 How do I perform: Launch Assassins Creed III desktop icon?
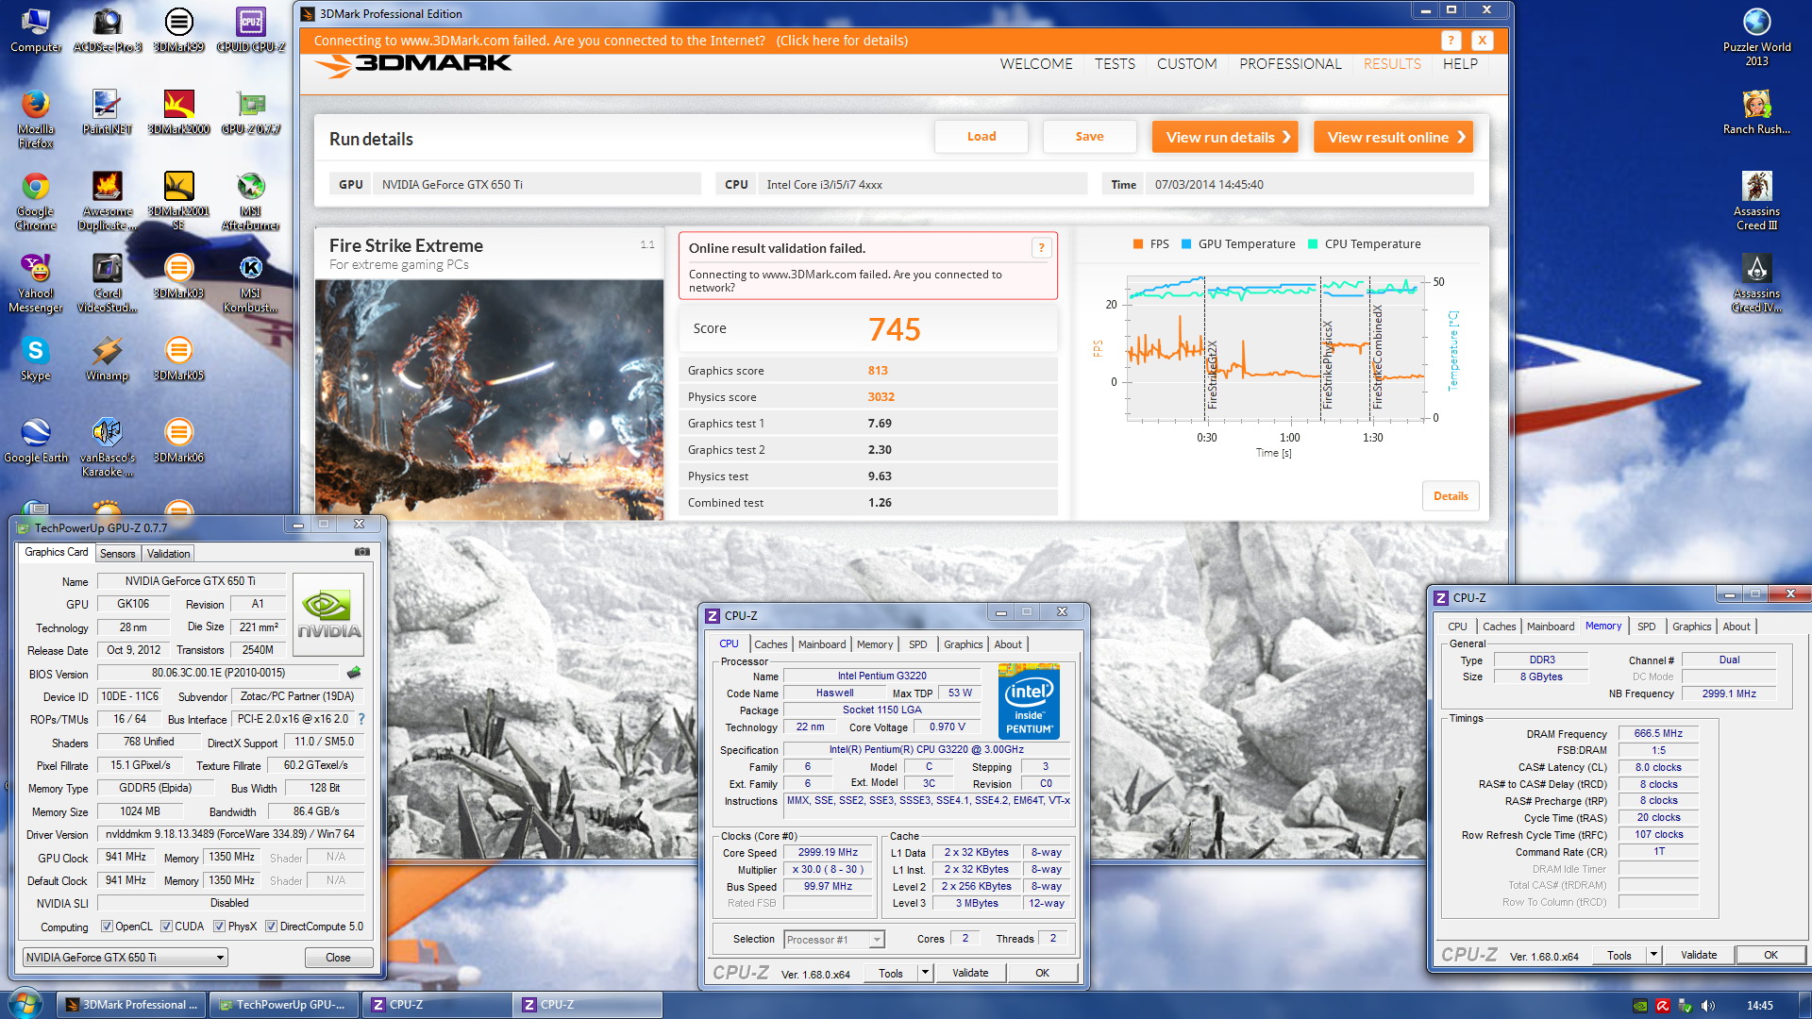tap(1756, 201)
